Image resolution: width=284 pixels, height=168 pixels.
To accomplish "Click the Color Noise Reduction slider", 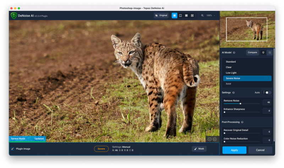I will pyautogui.click(x=242, y=142).
